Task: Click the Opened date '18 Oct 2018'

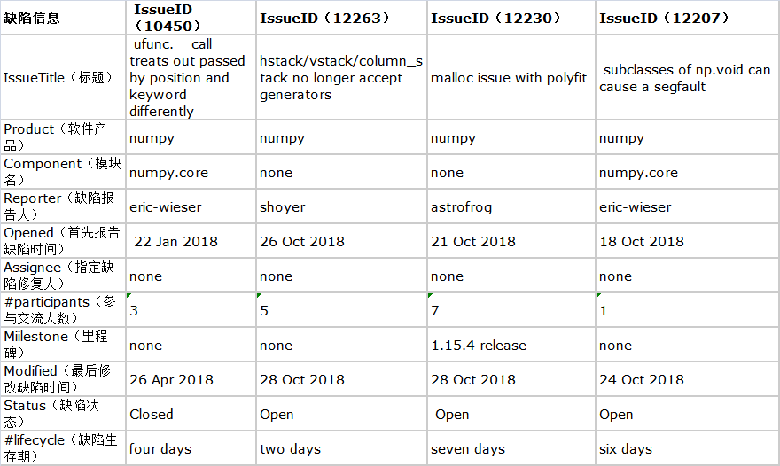Action: pos(642,241)
